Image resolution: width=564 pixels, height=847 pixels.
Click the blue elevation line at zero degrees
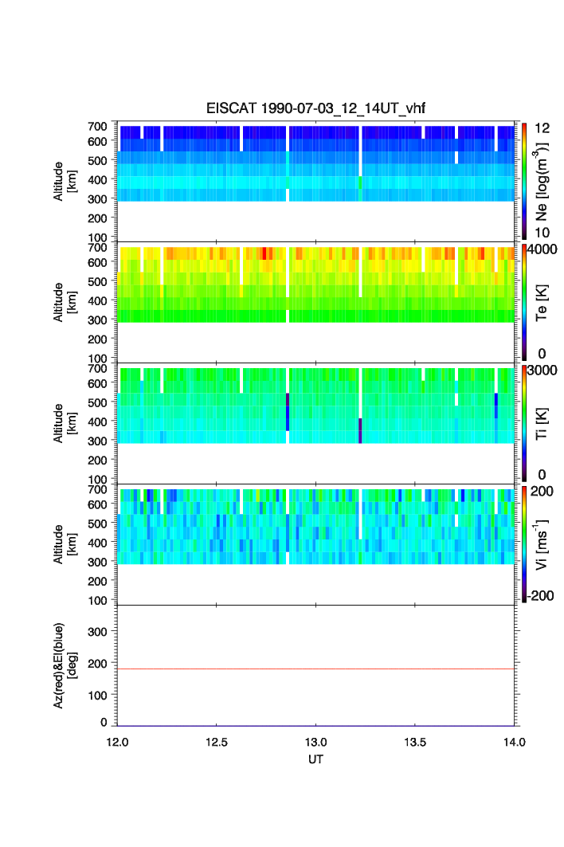[x=315, y=725]
